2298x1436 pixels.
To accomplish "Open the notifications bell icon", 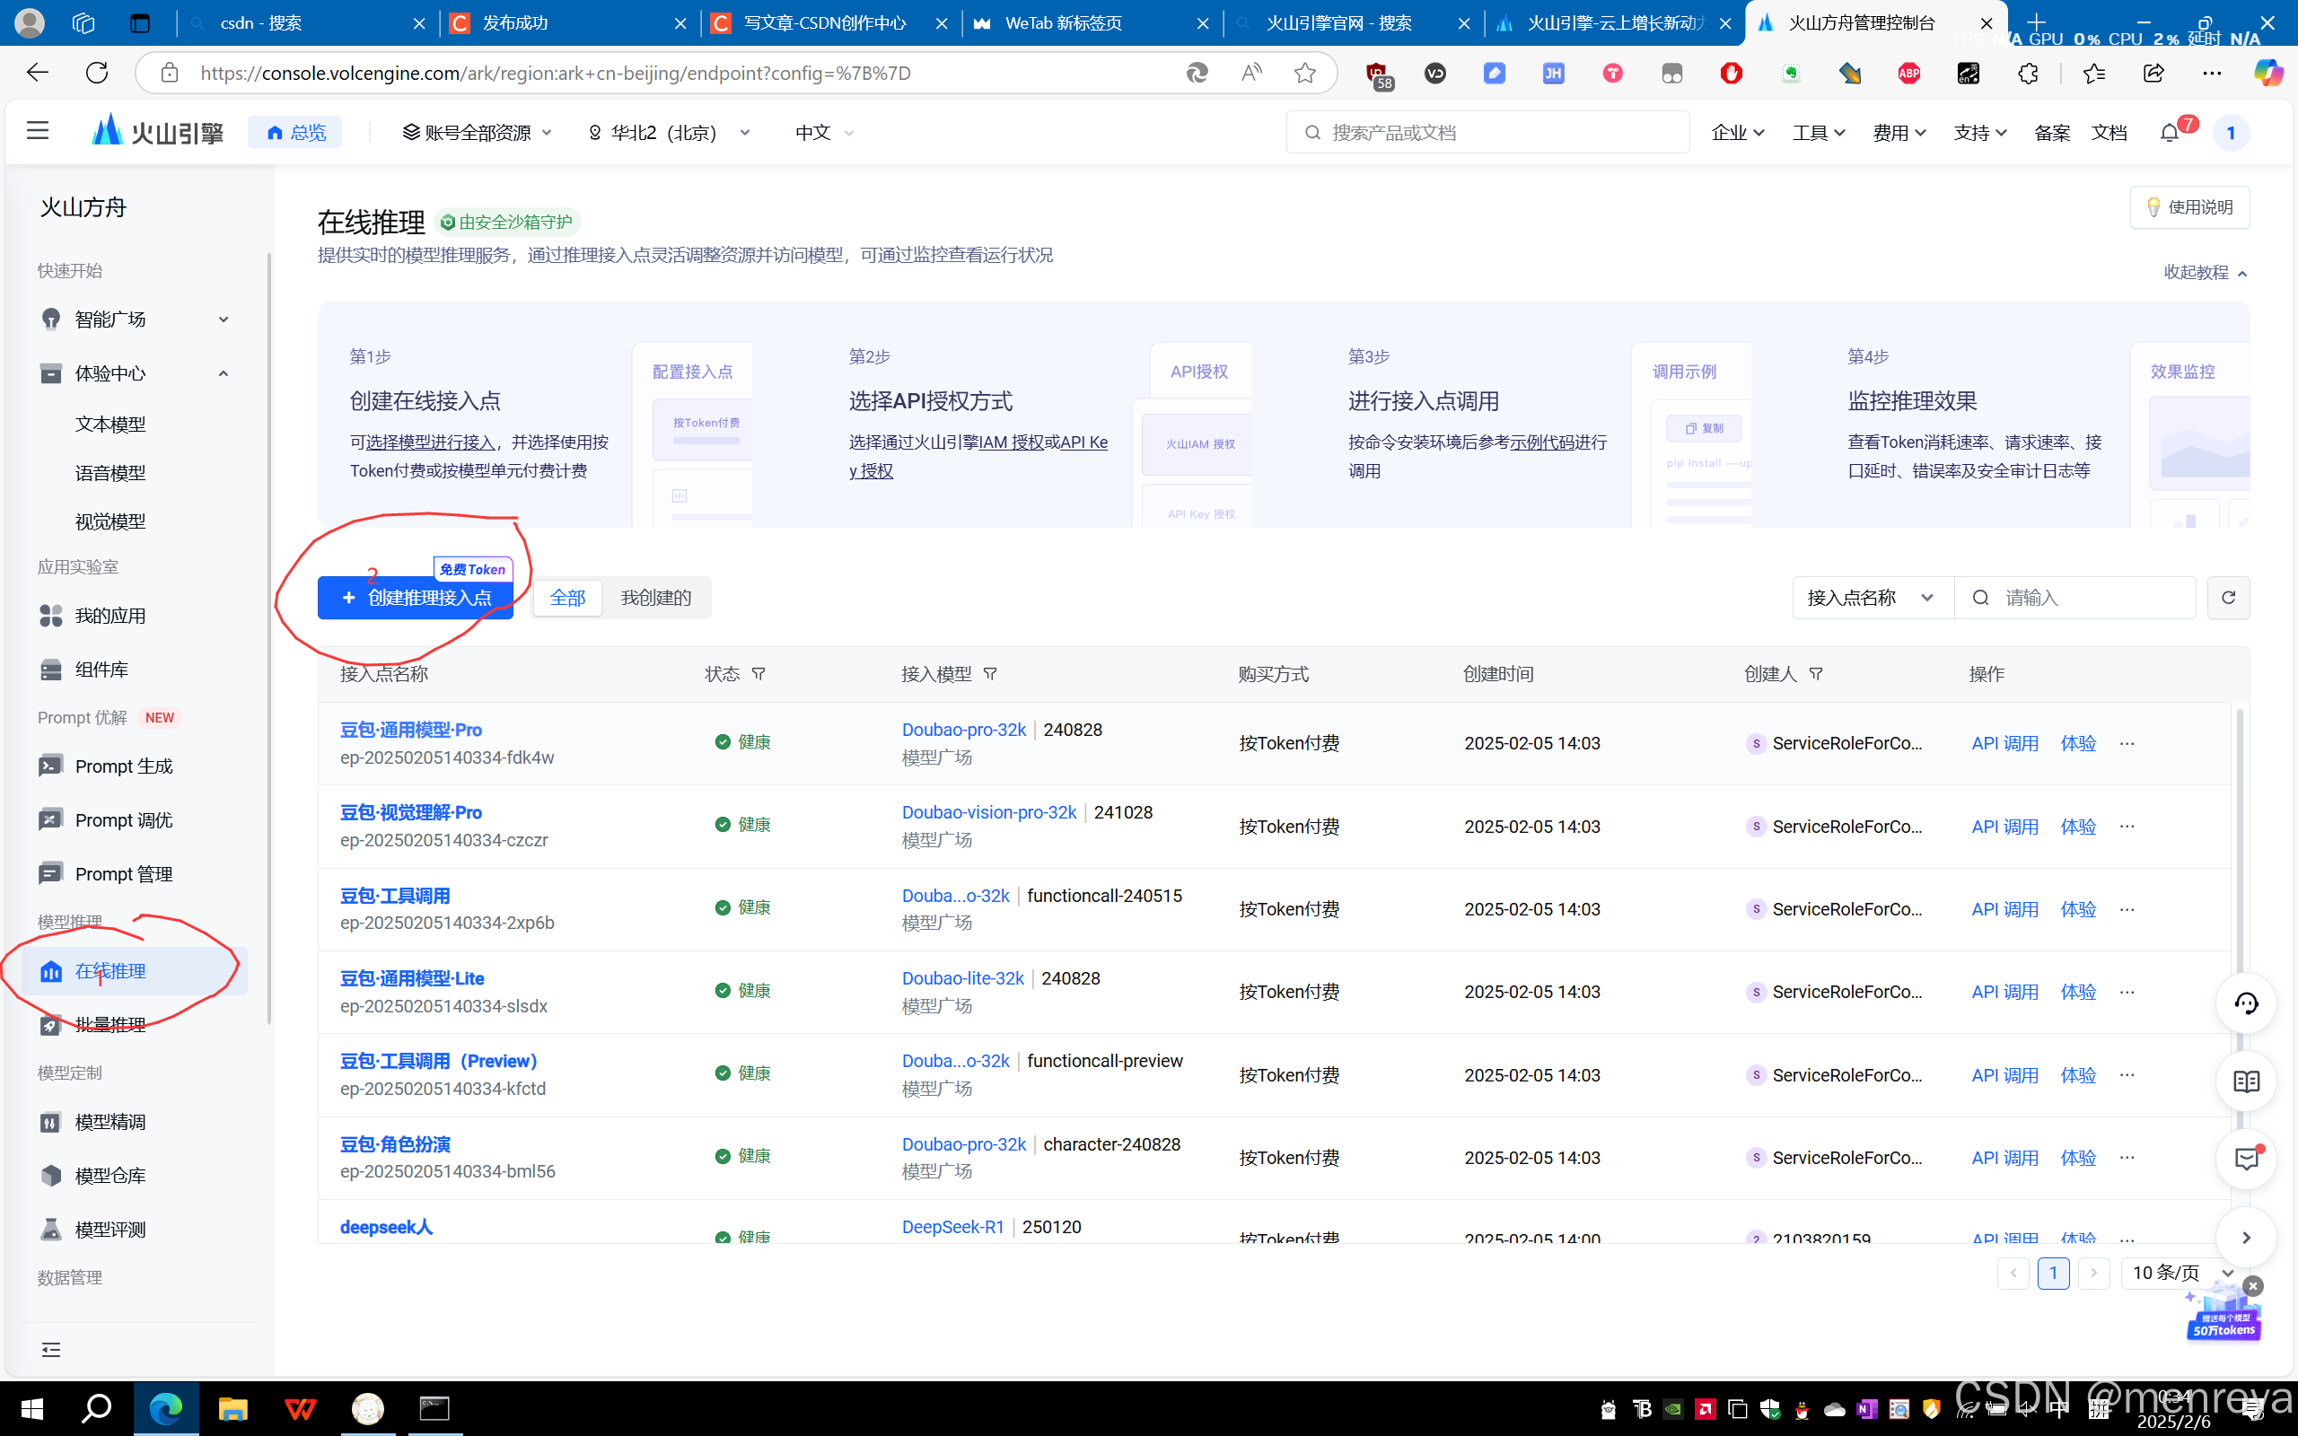I will (x=2170, y=133).
